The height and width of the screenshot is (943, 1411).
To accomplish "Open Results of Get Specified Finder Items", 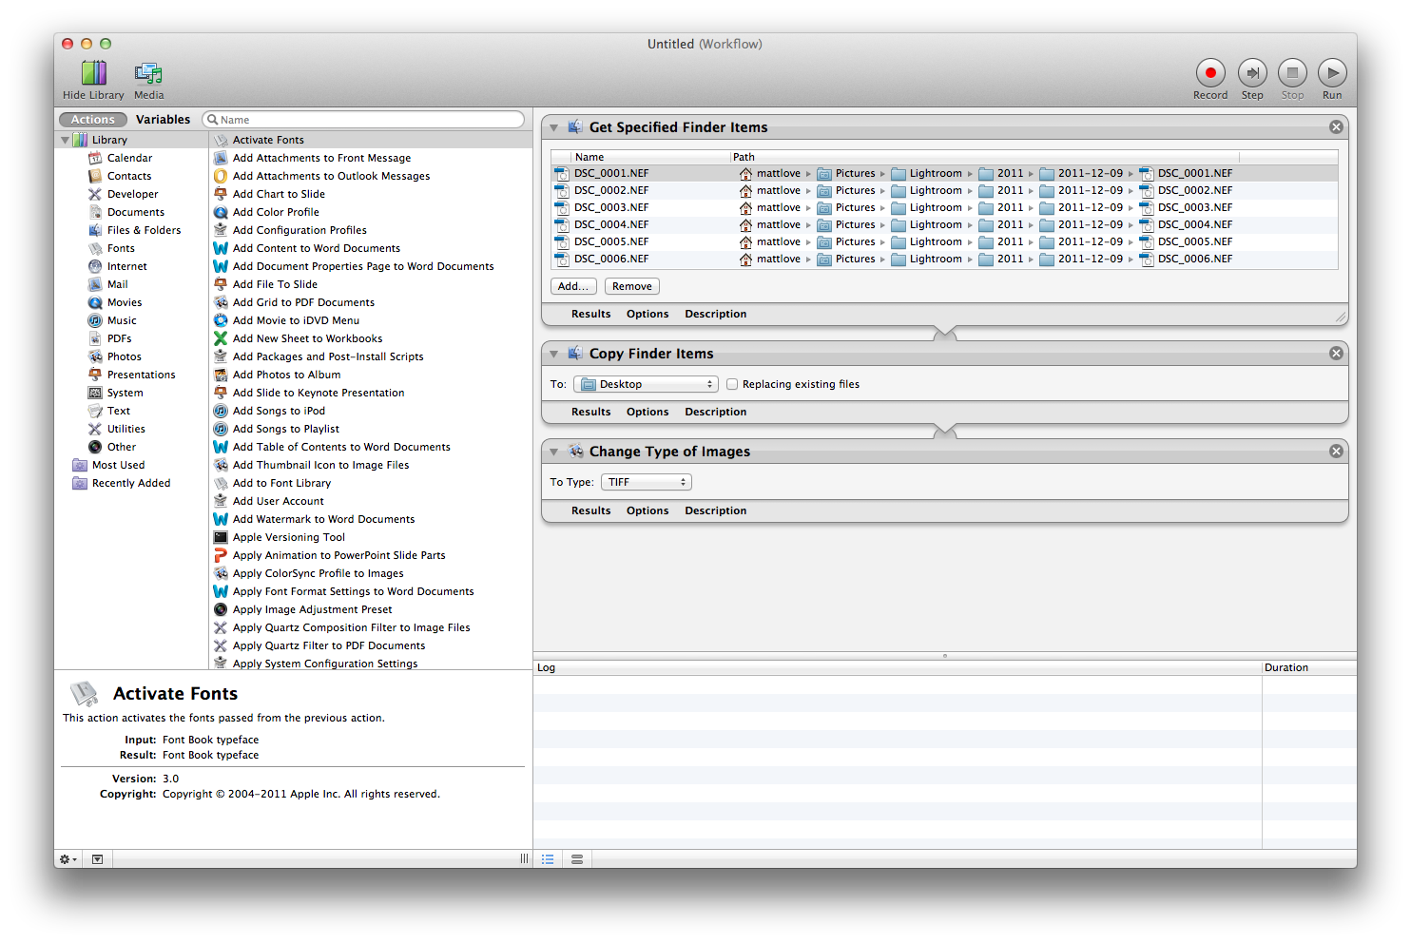I will point(590,314).
